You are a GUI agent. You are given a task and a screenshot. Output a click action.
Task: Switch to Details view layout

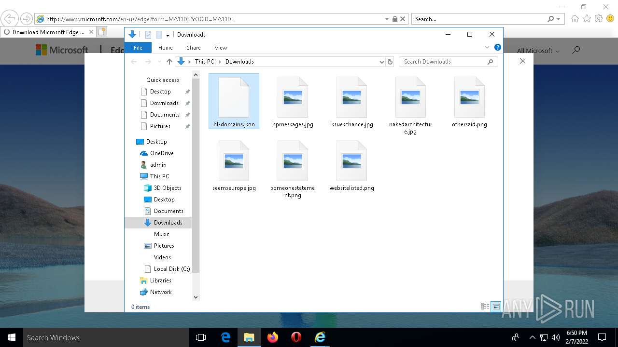tap(485, 307)
